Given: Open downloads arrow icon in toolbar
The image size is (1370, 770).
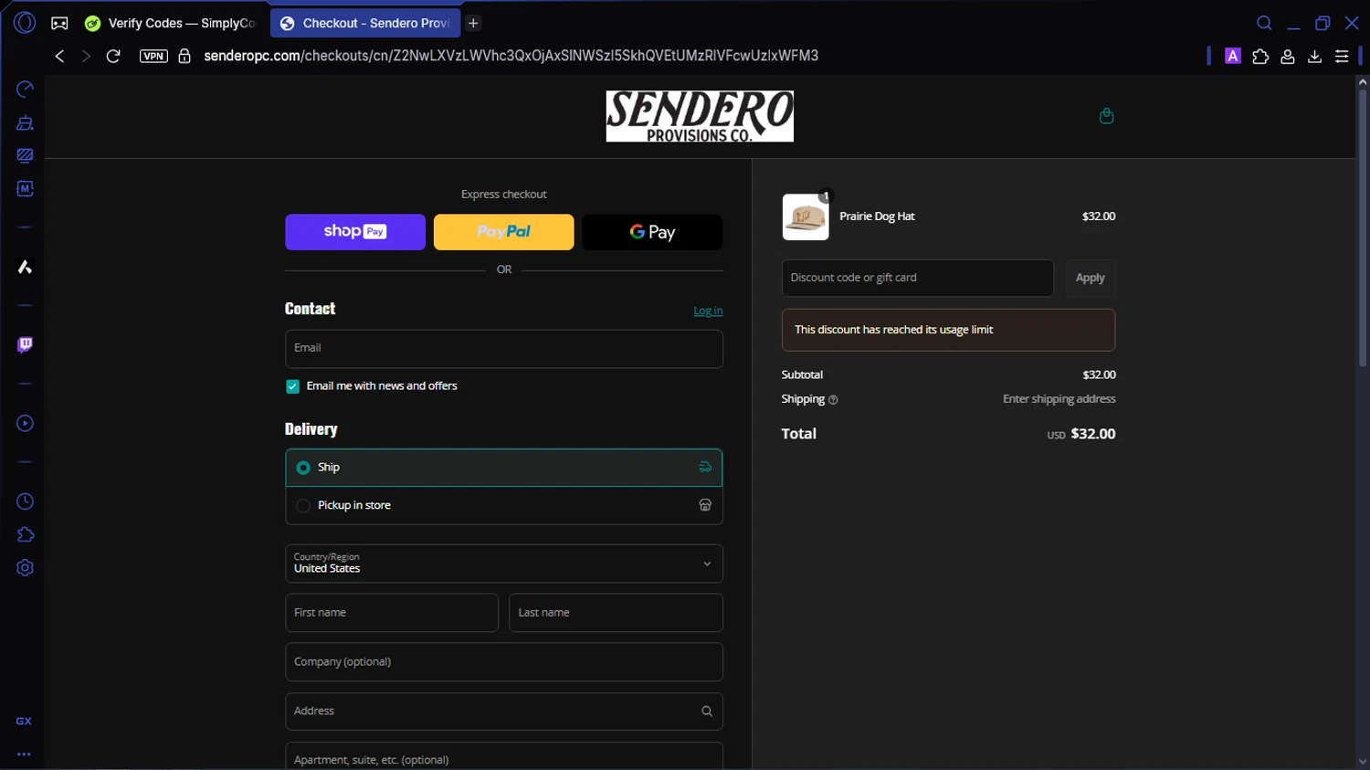Looking at the screenshot, I should [x=1314, y=56].
